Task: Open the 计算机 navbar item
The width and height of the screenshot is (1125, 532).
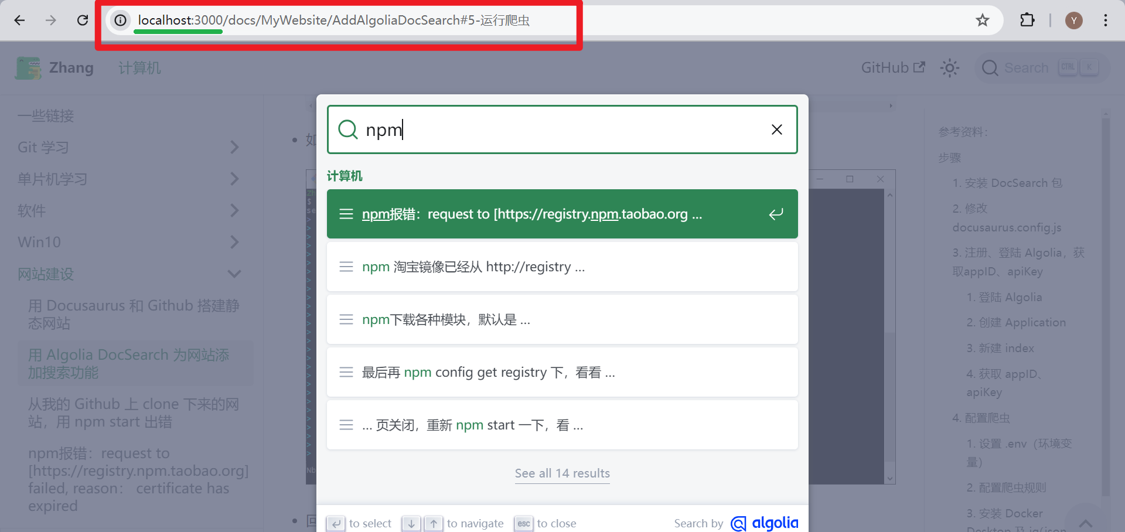Action: tap(139, 68)
